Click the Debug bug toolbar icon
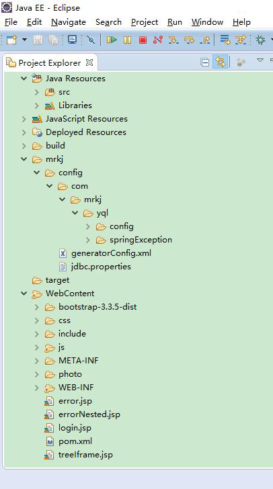273x489 pixels. point(260,40)
